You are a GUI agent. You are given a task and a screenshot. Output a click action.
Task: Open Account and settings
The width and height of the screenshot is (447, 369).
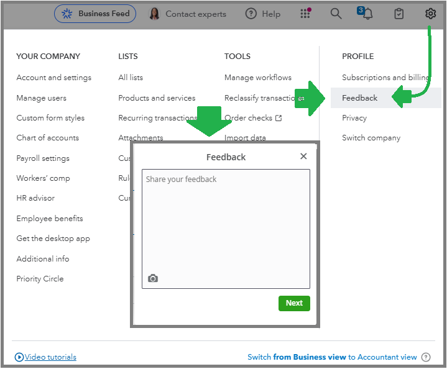click(x=54, y=78)
